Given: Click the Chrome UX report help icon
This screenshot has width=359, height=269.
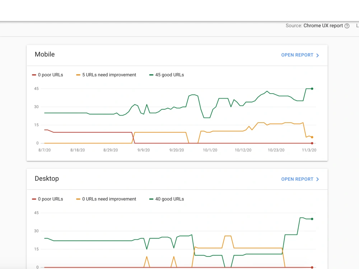Looking at the screenshot, I should (347, 26).
